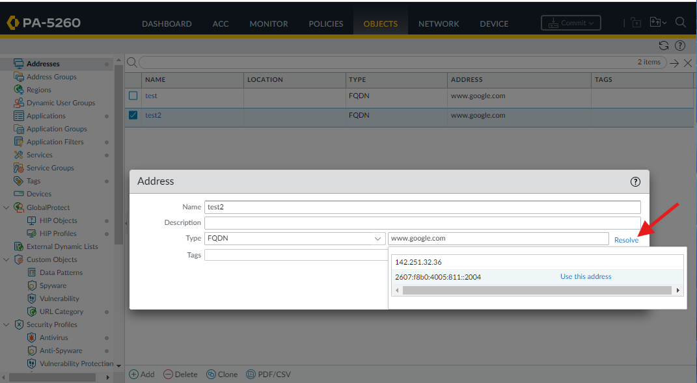Uncheck the test2 address row checkbox
Viewport: 697px width, 383px height.
pyautogui.click(x=133, y=114)
